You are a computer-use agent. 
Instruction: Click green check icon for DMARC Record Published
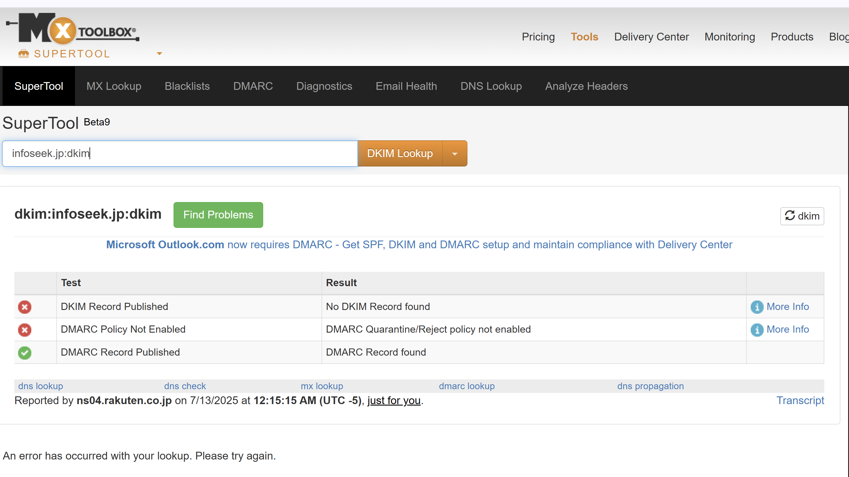click(x=25, y=352)
